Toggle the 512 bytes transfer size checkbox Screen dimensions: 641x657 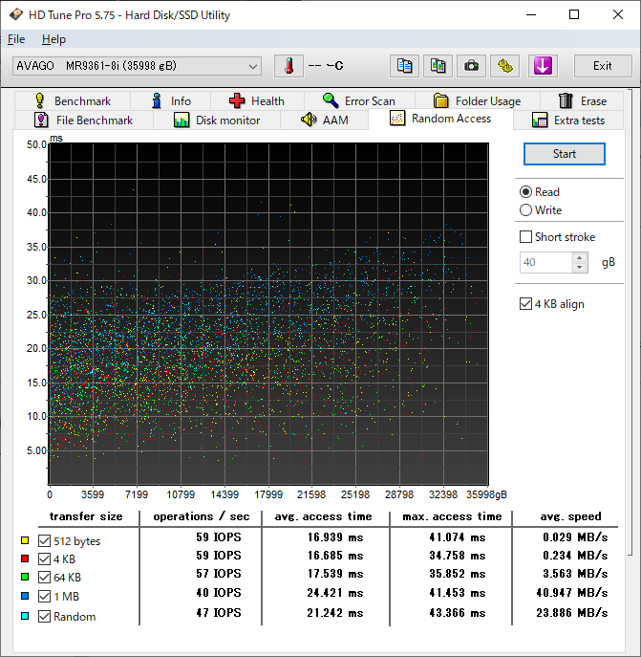point(44,541)
